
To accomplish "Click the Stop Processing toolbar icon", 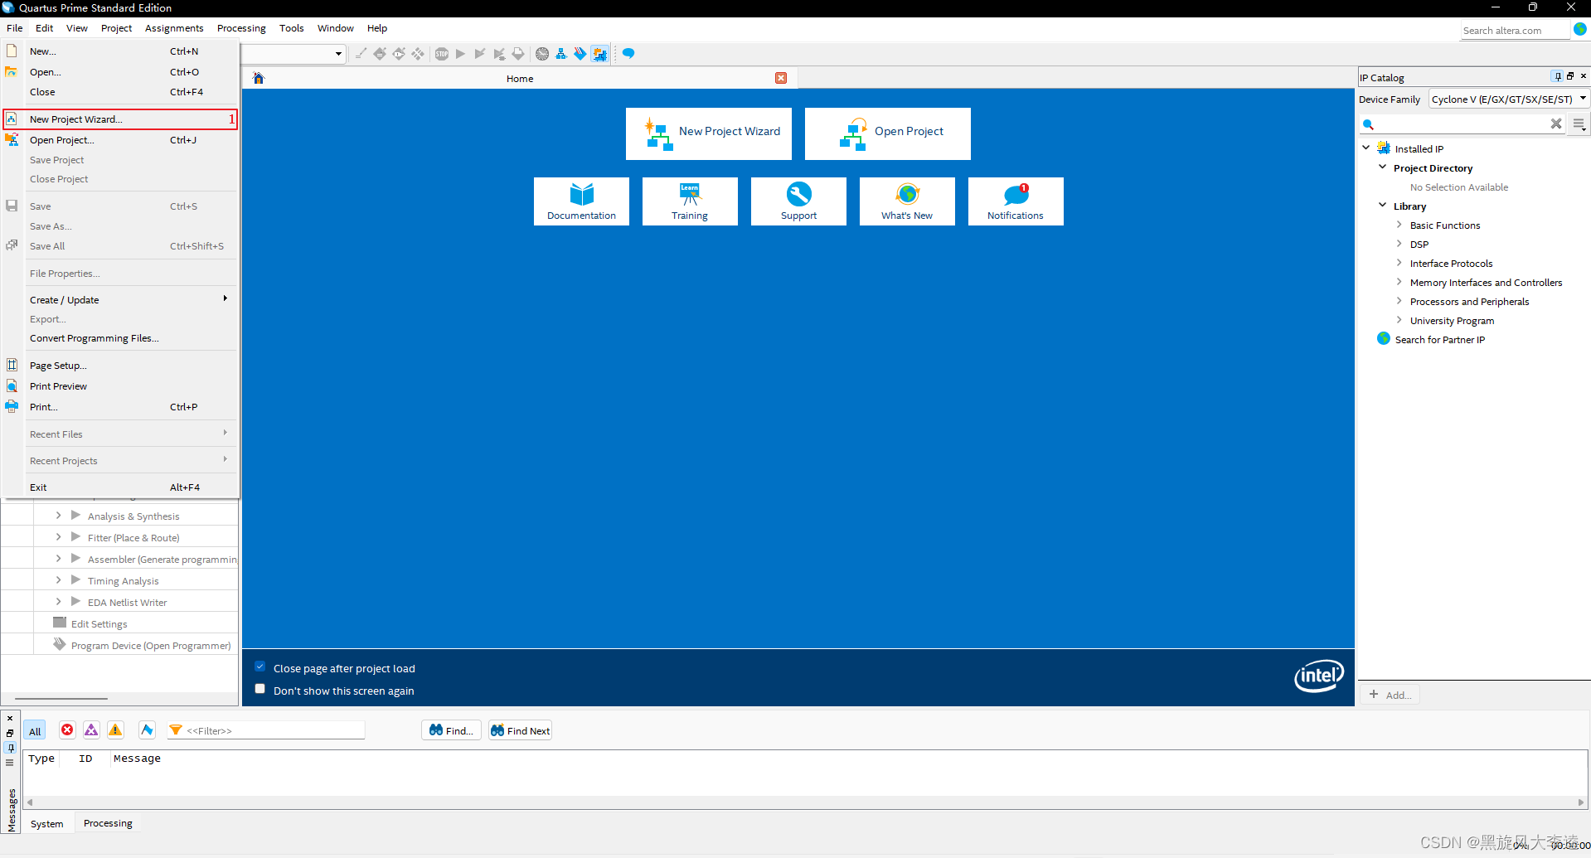I will coord(442,54).
